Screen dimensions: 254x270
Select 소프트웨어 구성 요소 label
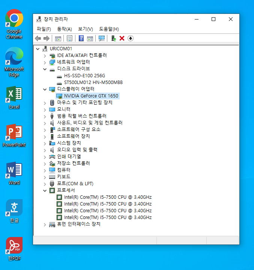79,129
